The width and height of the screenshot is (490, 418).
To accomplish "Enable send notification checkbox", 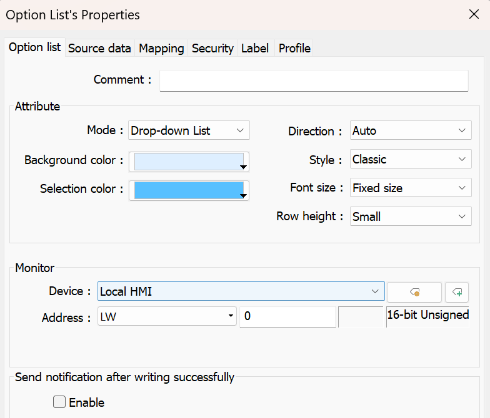I will pos(59,402).
